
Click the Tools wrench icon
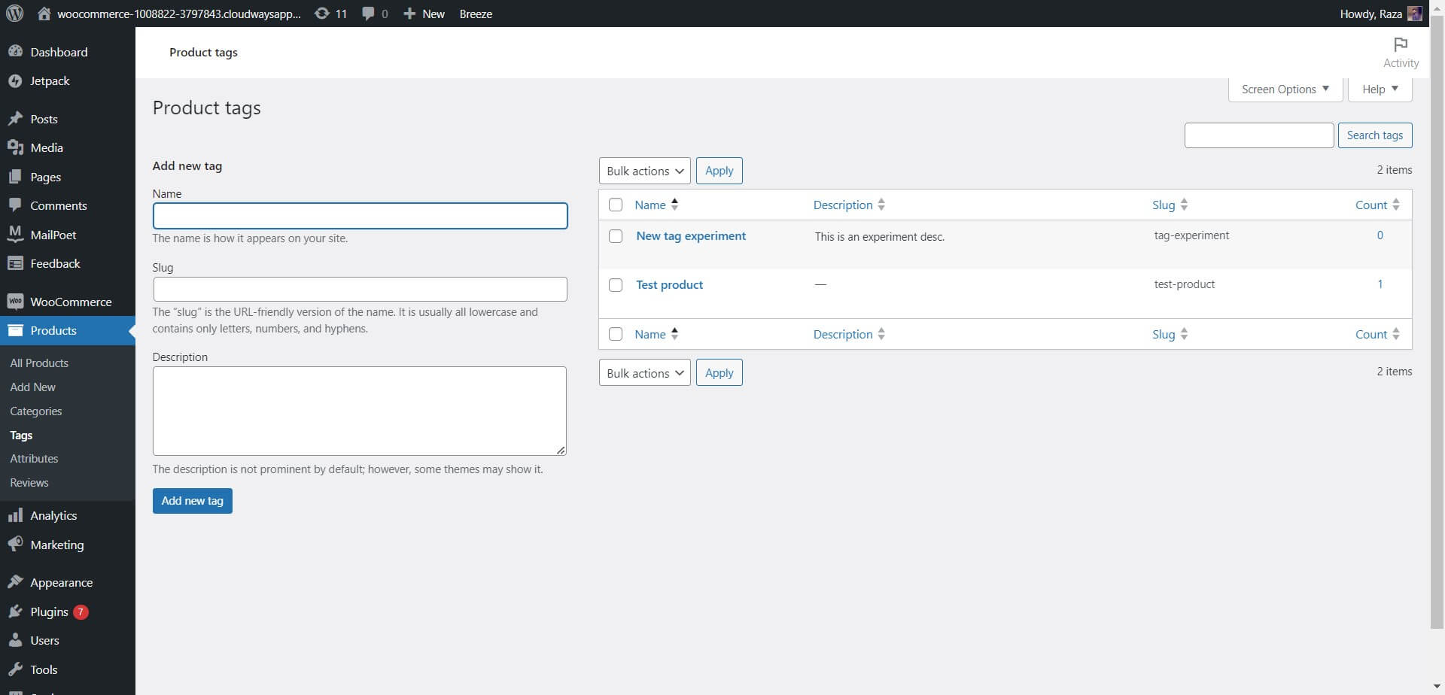coord(15,669)
